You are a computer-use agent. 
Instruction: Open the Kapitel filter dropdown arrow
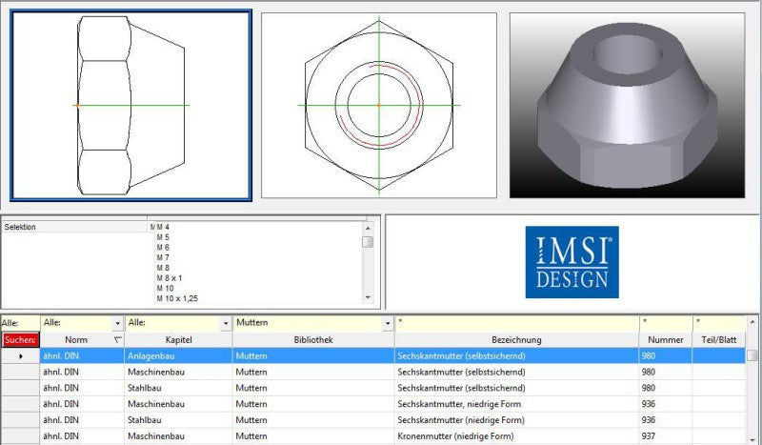point(226,323)
